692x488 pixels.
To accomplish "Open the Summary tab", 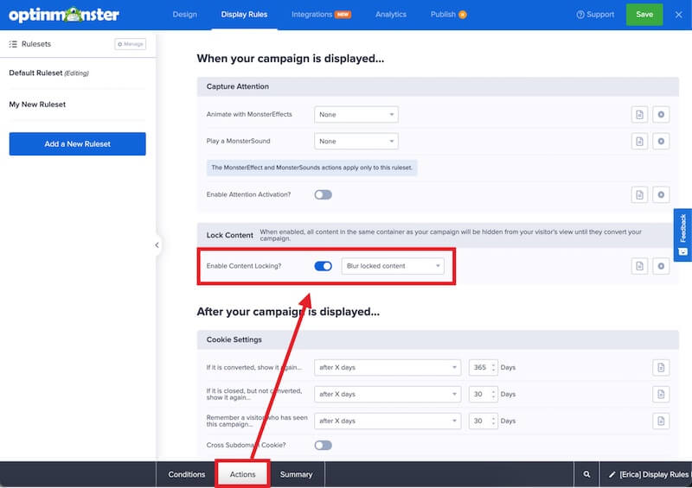I will (x=296, y=474).
